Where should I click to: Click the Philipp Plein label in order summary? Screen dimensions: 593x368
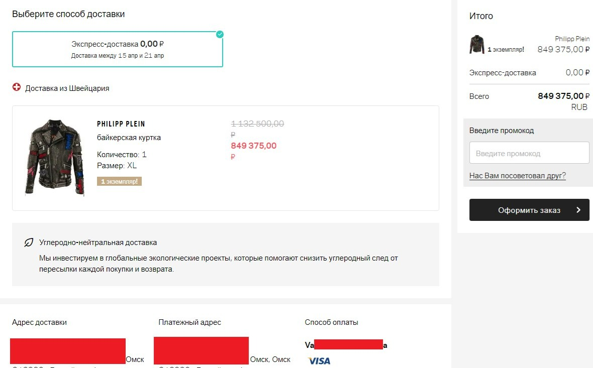(572, 39)
